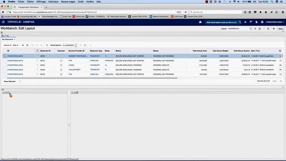The height and width of the screenshot is (161, 286).
Task: Open layout settings gear icon
Action: 274,29
